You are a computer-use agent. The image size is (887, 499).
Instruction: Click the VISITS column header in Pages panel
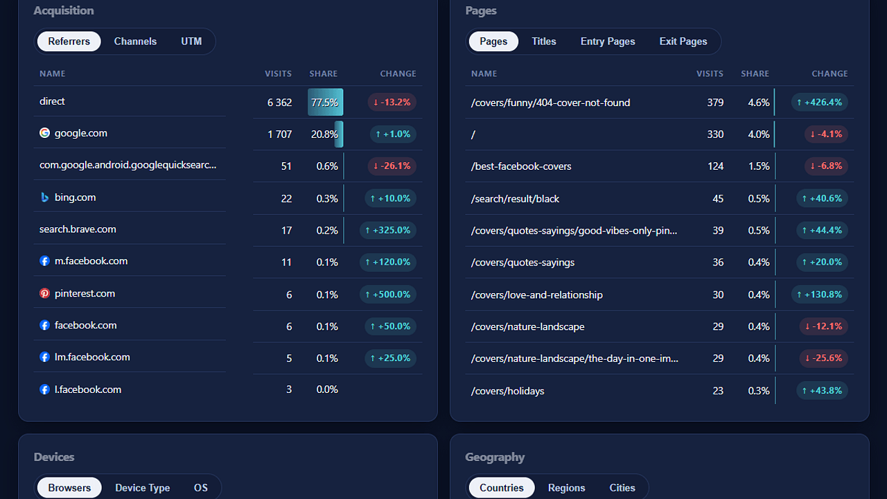coord(710,73)
